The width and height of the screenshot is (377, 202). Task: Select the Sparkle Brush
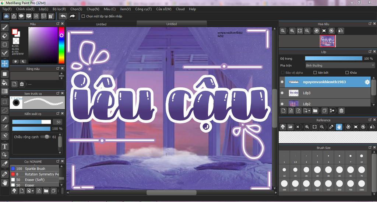click(x=35, y=168)
